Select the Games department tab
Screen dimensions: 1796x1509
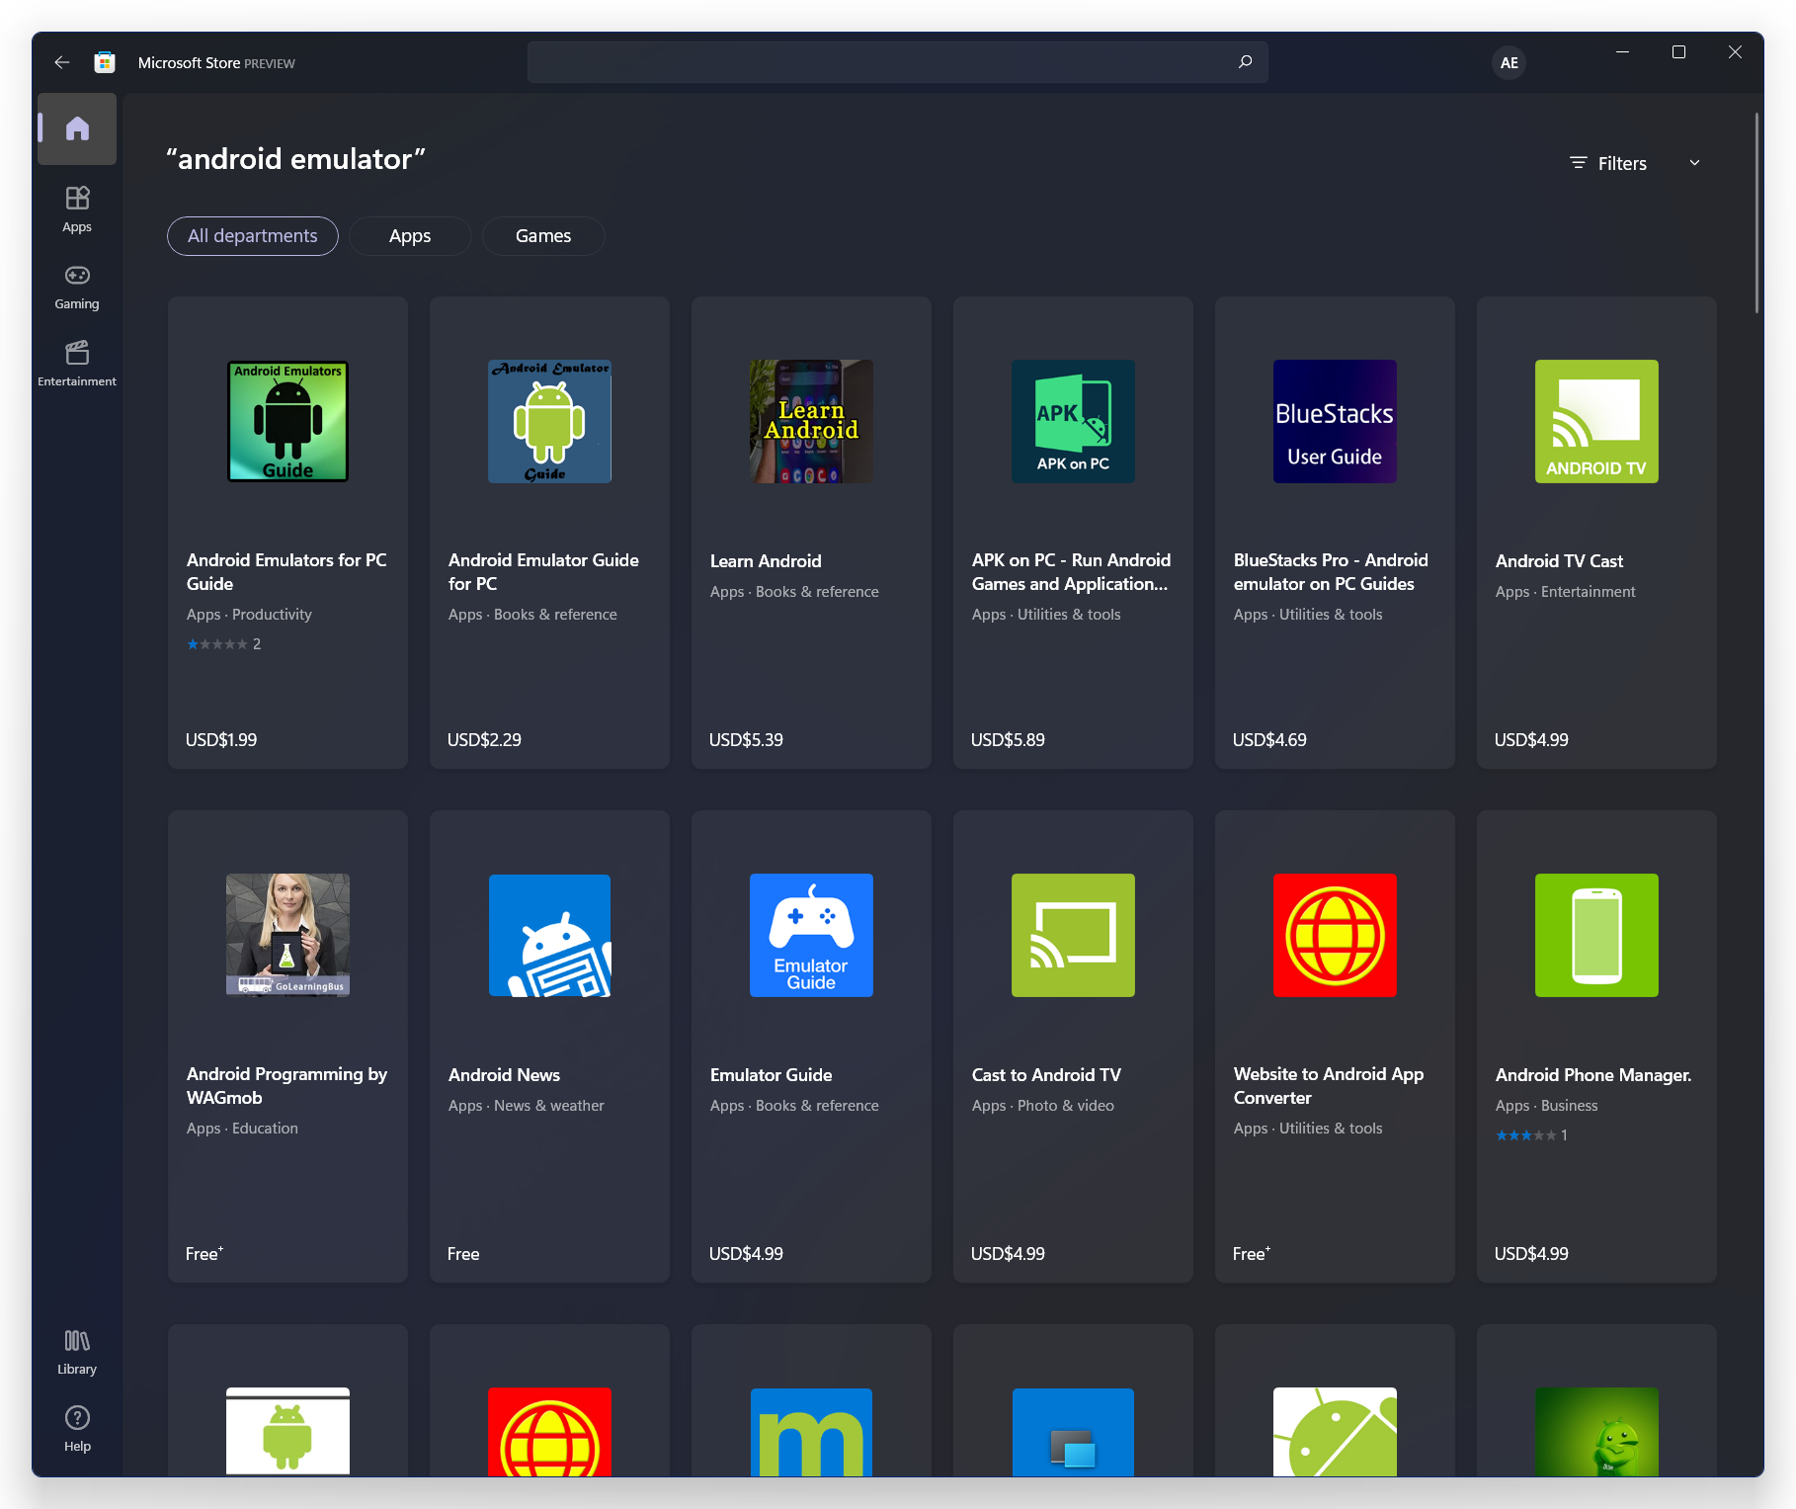point(543,236)
